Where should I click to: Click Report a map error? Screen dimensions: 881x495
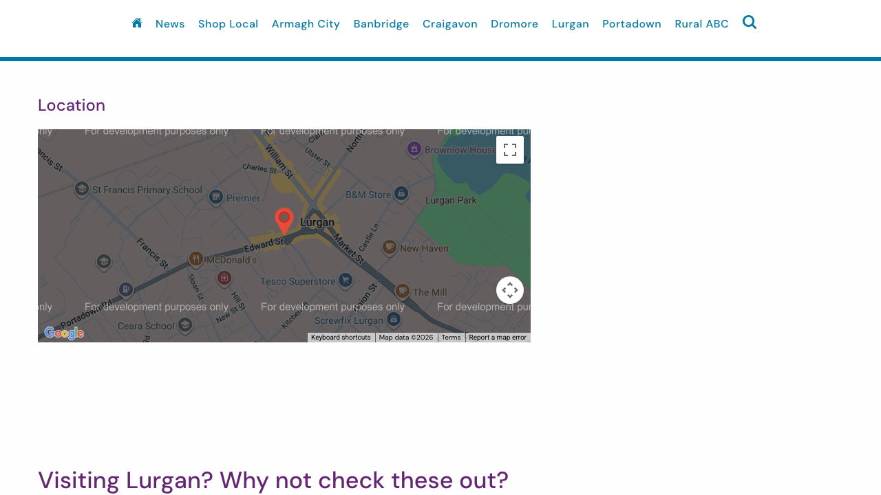pos(497,336)
